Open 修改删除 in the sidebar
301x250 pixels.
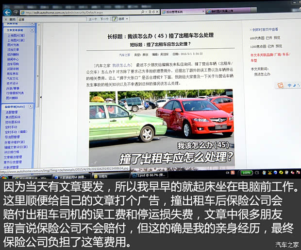click(x=13, y=54)
